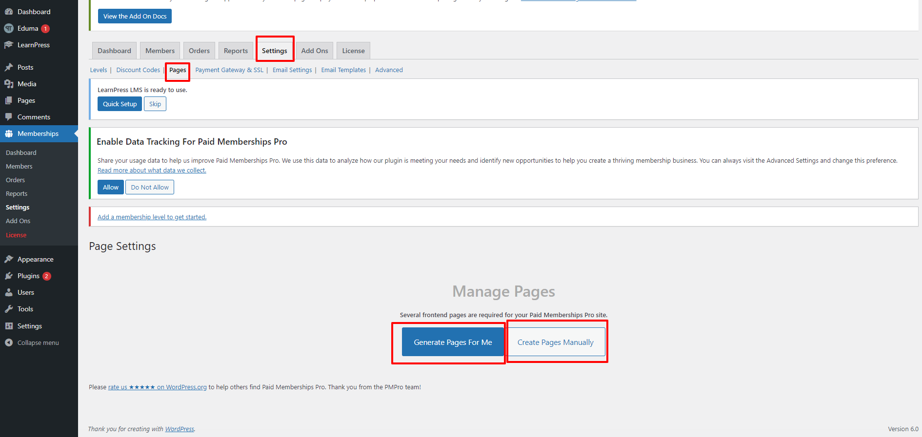Screen dimensions: 922x437
Task: Open Payment Gateway & SSL link
Action: pos(229,70)
